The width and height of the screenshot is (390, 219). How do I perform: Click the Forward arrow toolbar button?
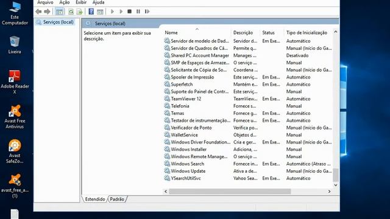click(47, 12)
